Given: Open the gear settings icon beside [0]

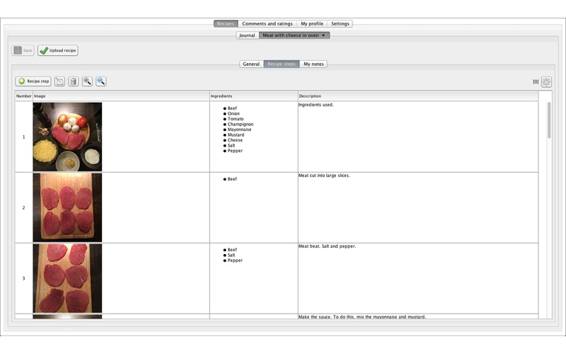Looking at the screenshot, I should click(546, 81).
